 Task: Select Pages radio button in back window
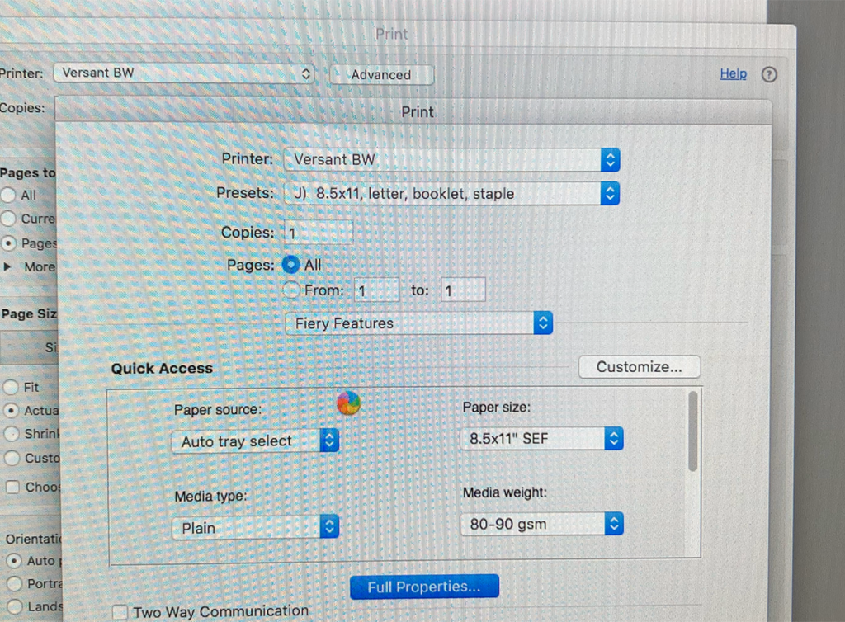click(8, 243)
